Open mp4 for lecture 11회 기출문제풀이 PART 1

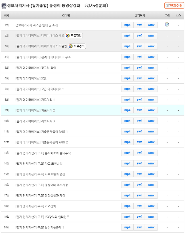127,132
